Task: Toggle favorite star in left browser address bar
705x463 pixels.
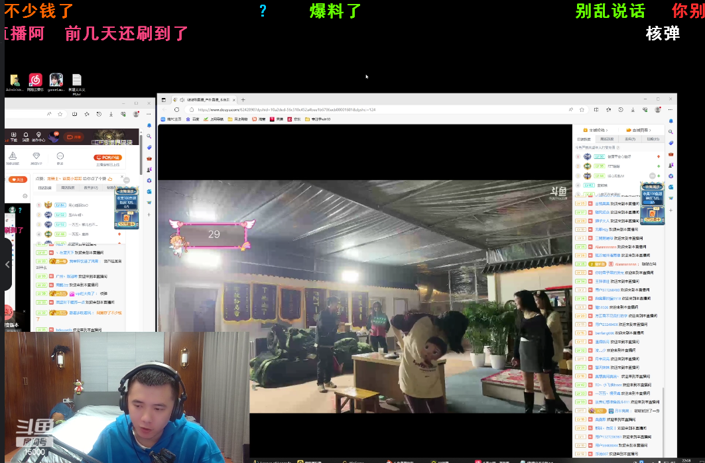Action: 60,114
